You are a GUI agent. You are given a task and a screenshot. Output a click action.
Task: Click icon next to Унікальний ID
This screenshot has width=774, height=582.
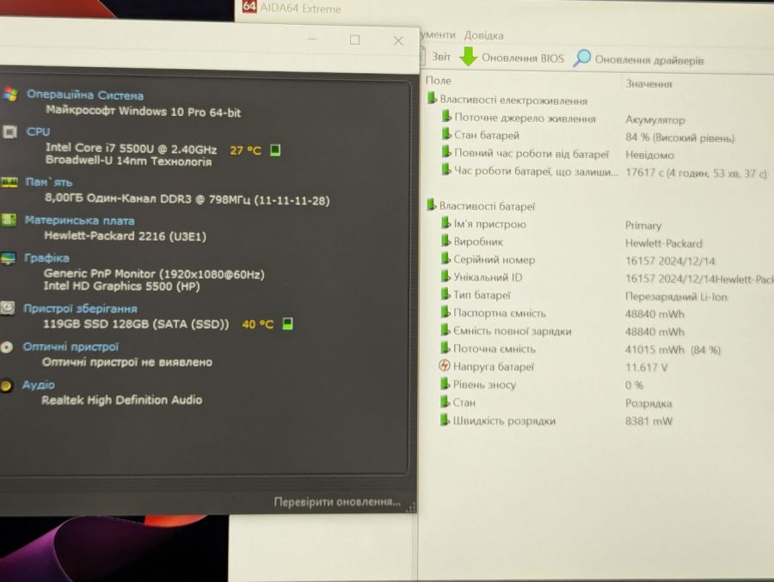(445, 277)
